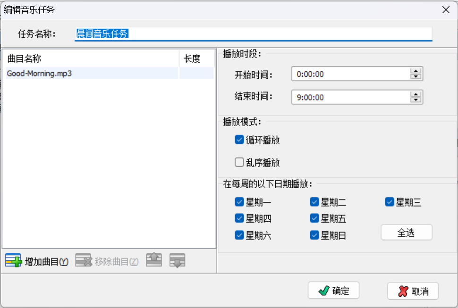The width and height of the screenshot is (458, 308).
Task: Click the move track up arrow icon
Action: [153, 260]
